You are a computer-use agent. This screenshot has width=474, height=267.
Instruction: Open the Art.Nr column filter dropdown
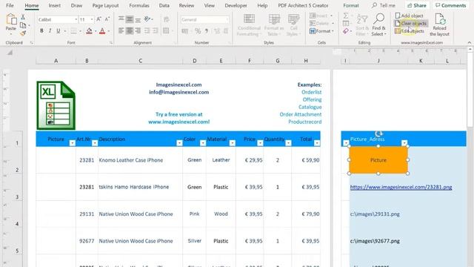click(x=95, y=143)
